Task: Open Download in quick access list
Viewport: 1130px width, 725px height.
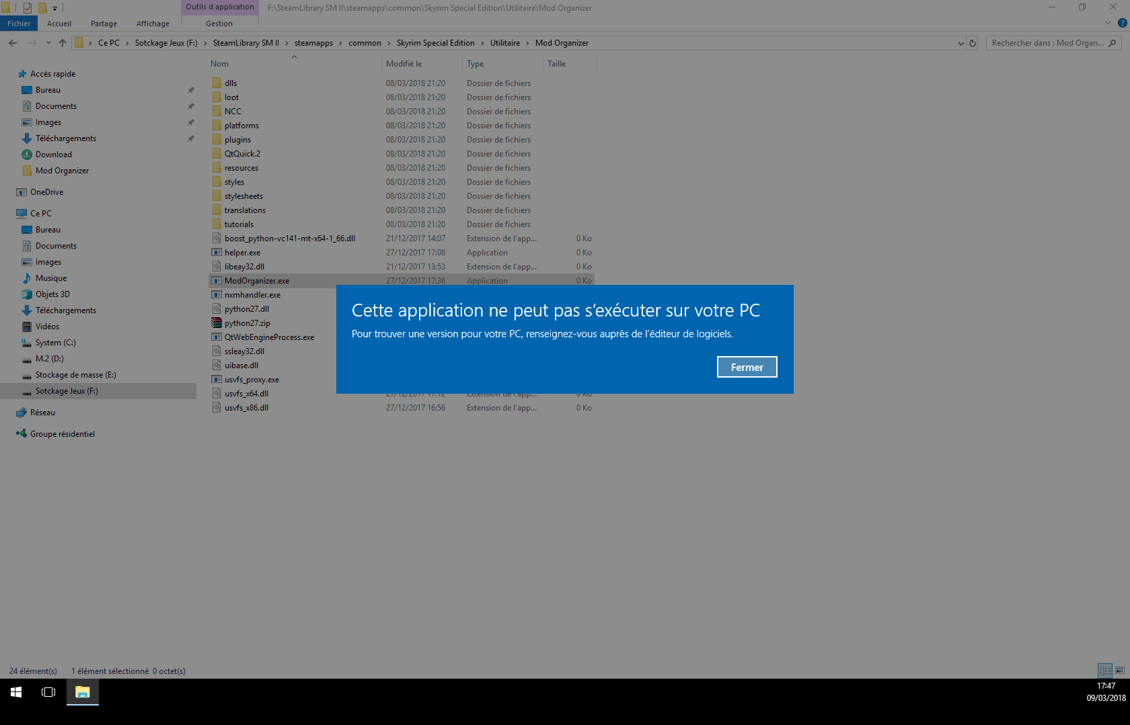Action: (53, 155)
